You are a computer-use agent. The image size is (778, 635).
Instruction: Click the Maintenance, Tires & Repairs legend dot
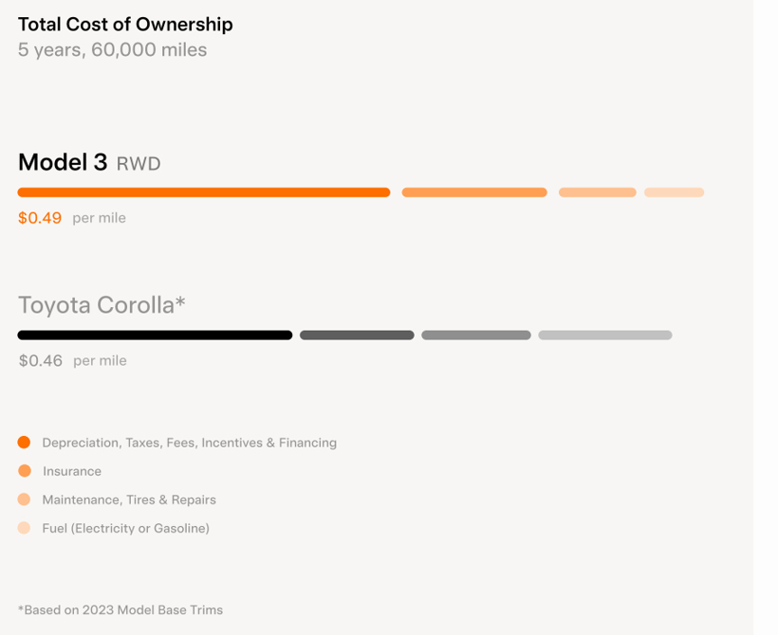pos(24,499)
